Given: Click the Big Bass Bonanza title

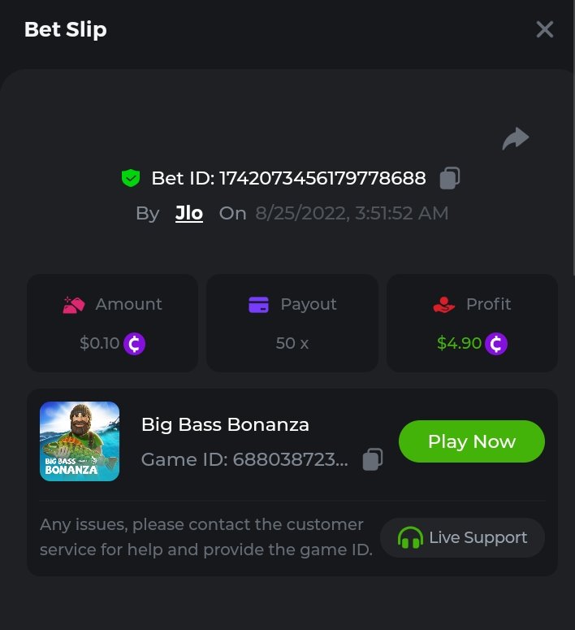Looking at the screenshot, I should coord(225,424).
